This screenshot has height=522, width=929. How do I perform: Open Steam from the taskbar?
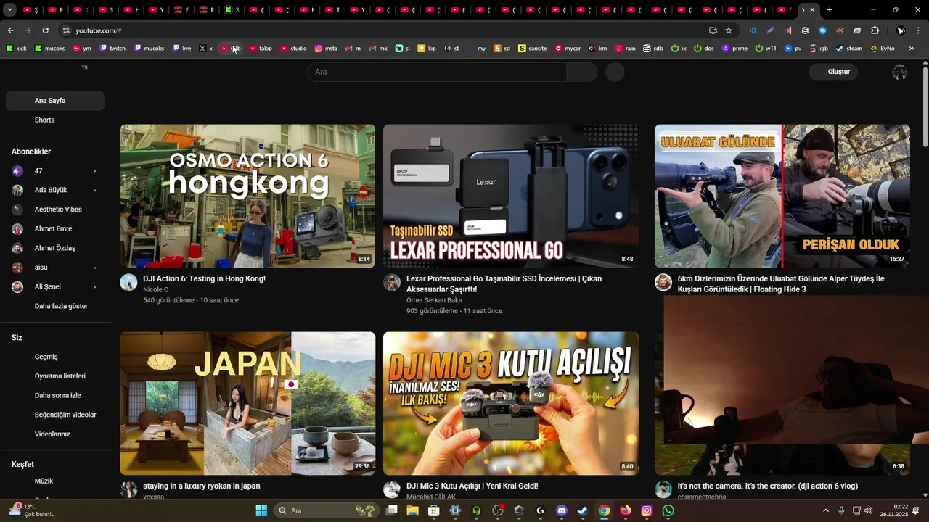point(582,510)
